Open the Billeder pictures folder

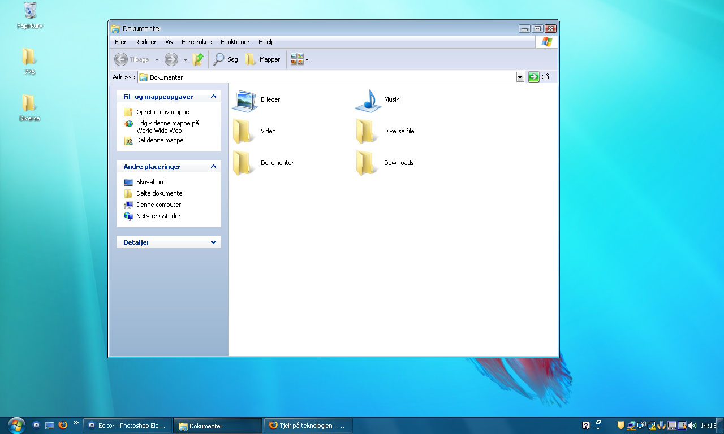[245, 100]
